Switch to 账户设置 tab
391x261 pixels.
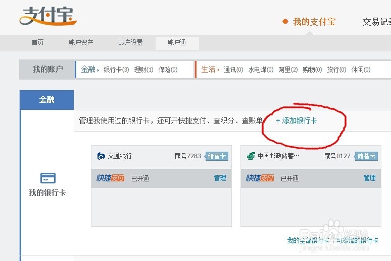pyautogui.click(x=130, y=42)
